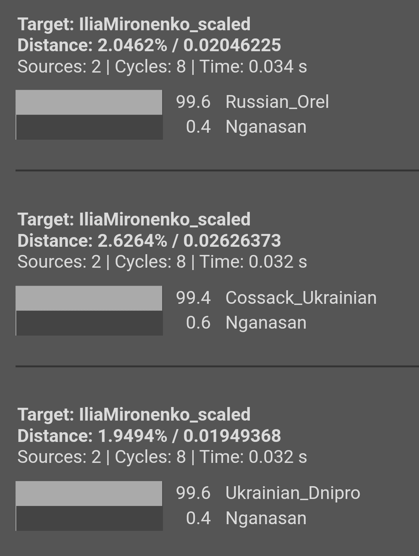Click the light bar for Ukrainian_Dnipro
Image resolution: width=419 pixels, height=556 pixels.
(89, 494)
